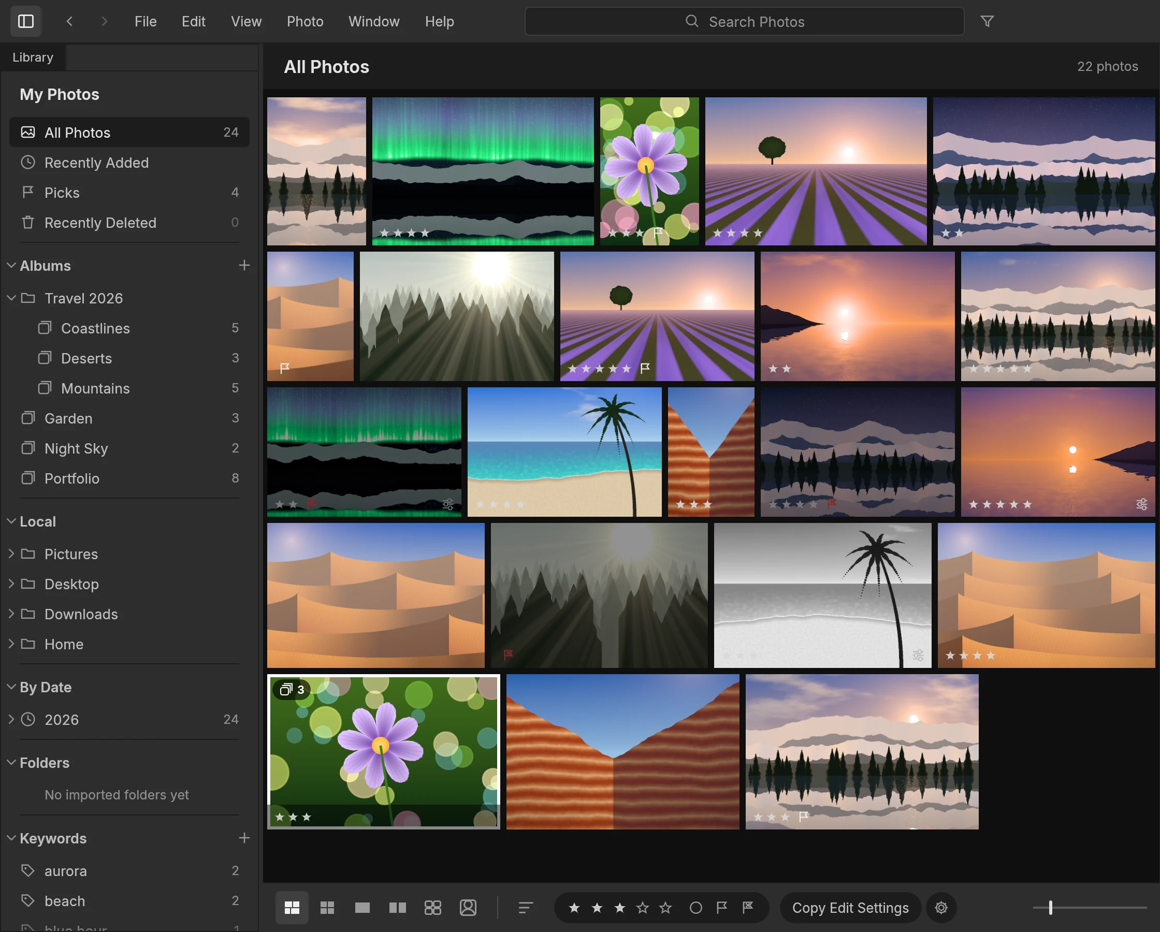Open the Coastlines album
Viewport: 1160px width, 932px height.
coord(129,328)
